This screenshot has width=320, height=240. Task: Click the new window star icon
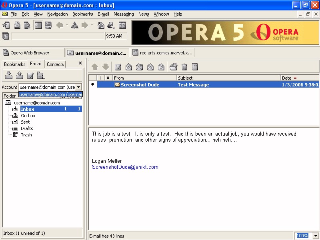6,25
